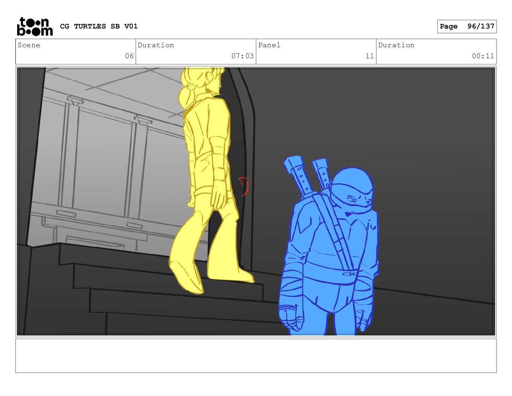Screen dimensions: 512x396
Task: Click the 'CG TURTLES SB V01' title text
Action: pyautogui.click(x=99, y=26)
